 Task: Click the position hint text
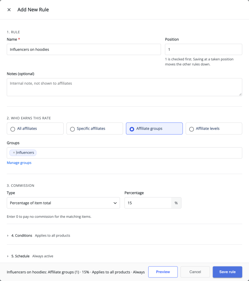tap(199, 62)
